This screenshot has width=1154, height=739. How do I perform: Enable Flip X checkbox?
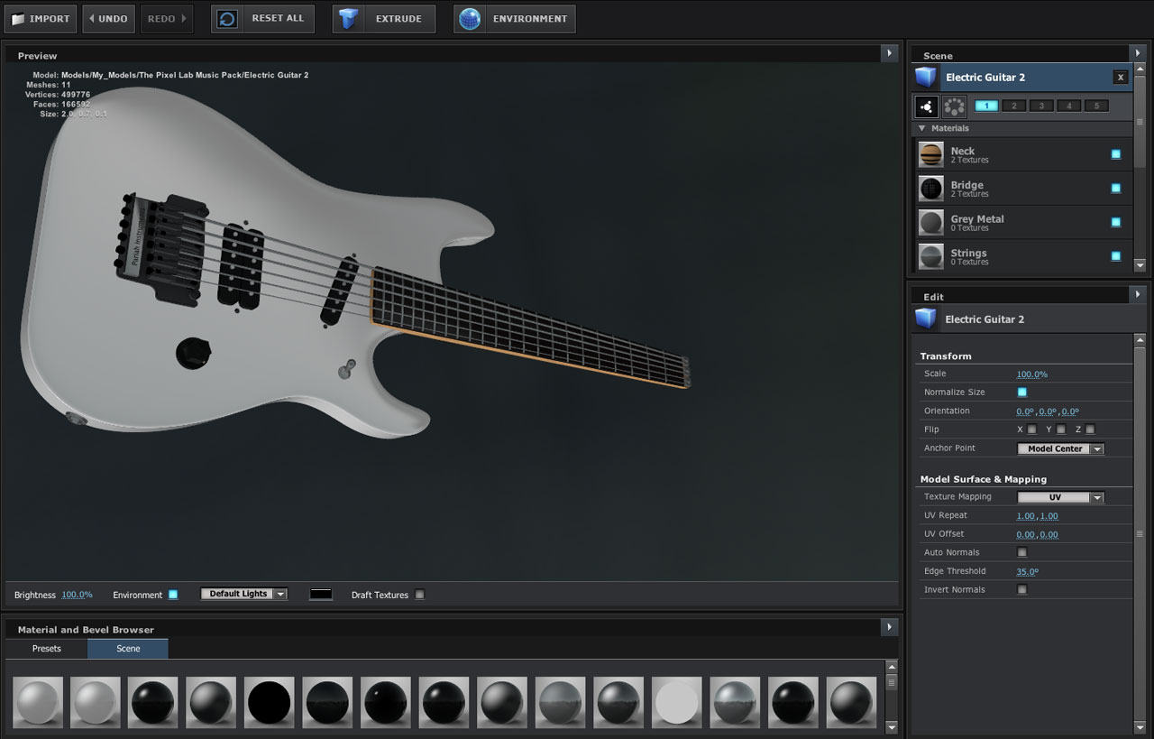click(1032, 430)
